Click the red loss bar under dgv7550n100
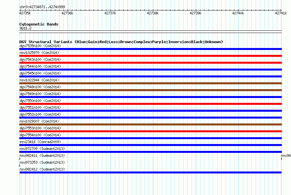This screenshot has width=291, height=195. coord(150,104)
